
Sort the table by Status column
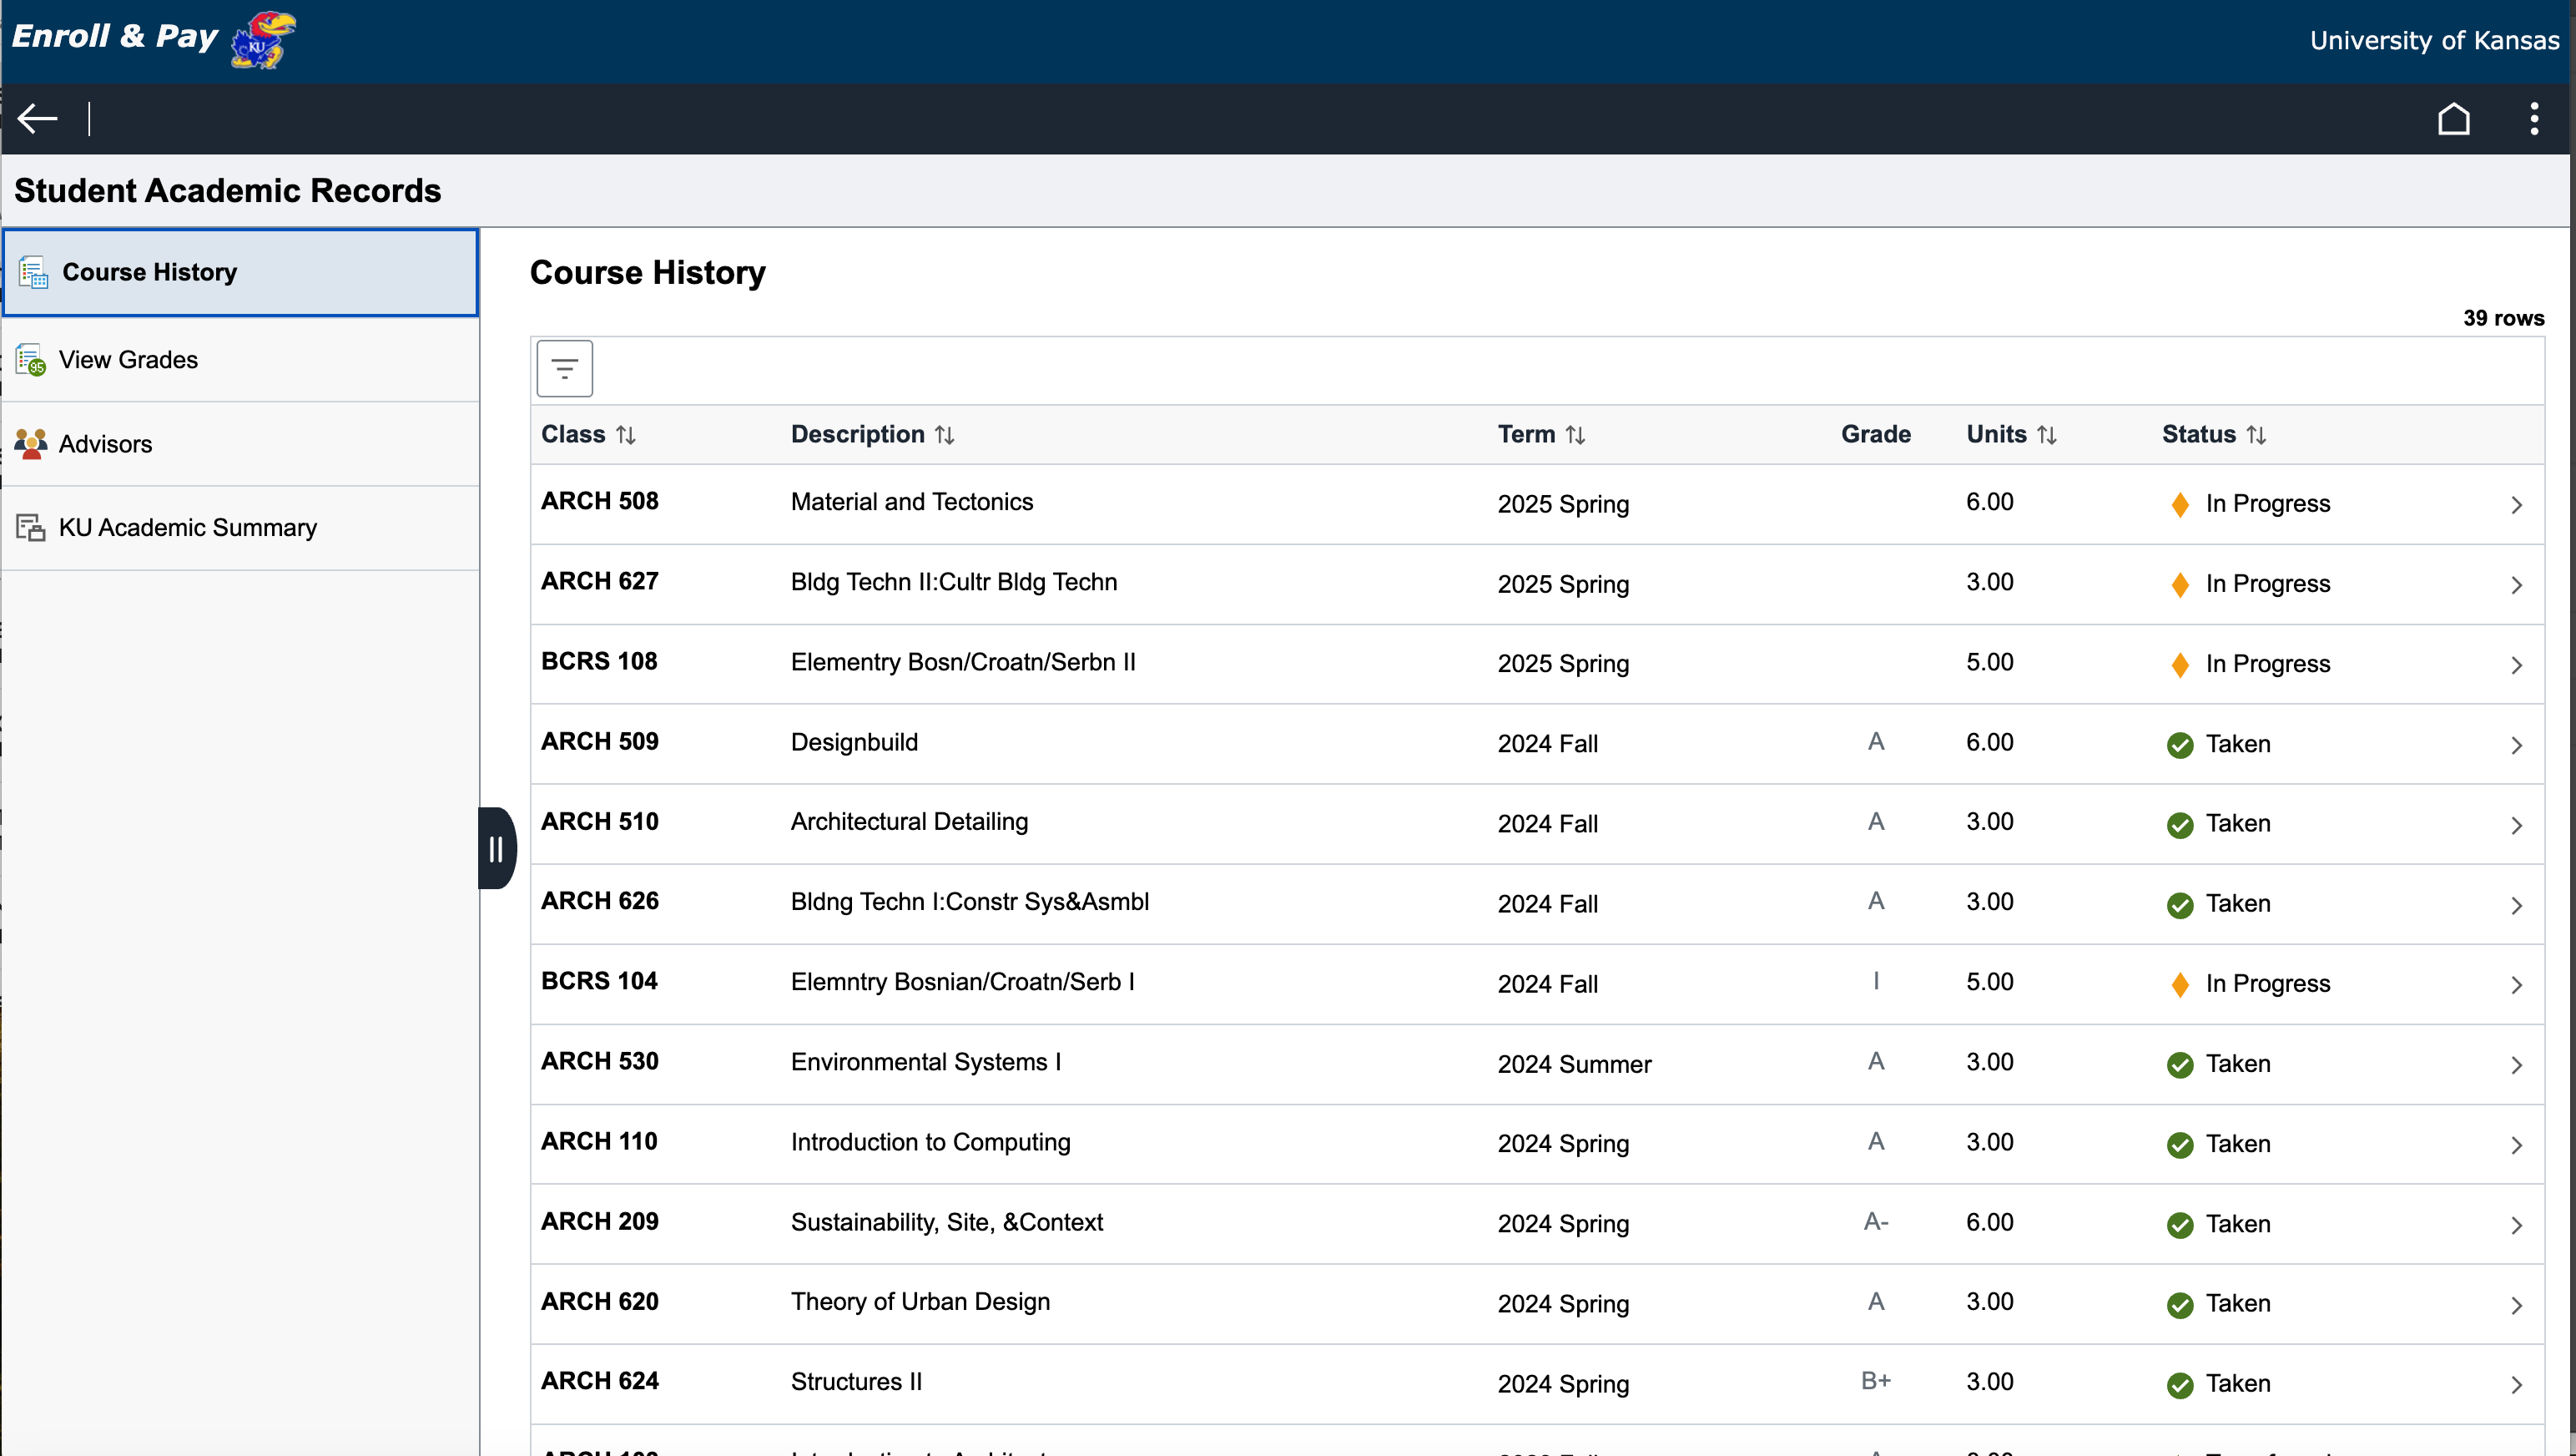(2256, 434)
